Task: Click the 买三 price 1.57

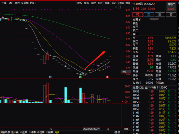Action: (150, 45)
